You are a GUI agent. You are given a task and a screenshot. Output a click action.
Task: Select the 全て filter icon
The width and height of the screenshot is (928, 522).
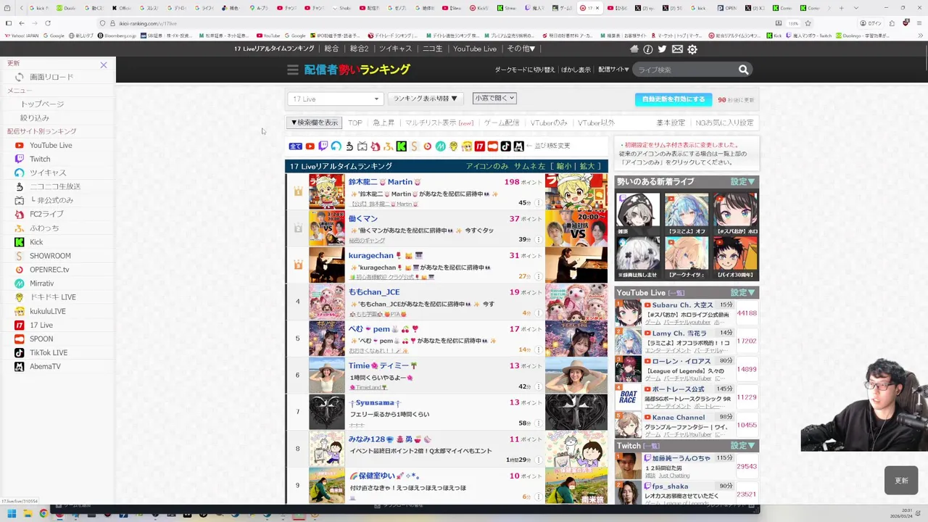pos(295,146)
